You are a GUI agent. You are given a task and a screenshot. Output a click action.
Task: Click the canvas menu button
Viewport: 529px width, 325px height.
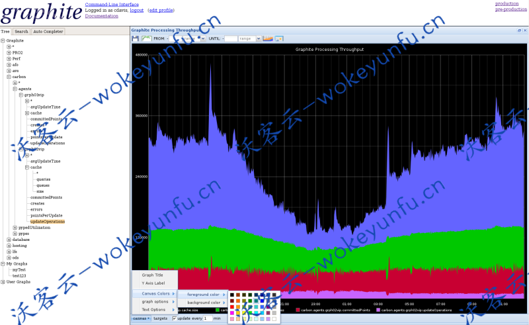pos(141,318)
